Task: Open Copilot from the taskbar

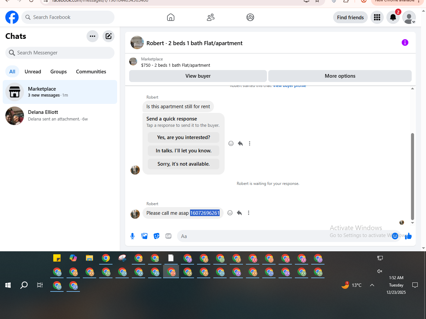Action: click(73, 258)
